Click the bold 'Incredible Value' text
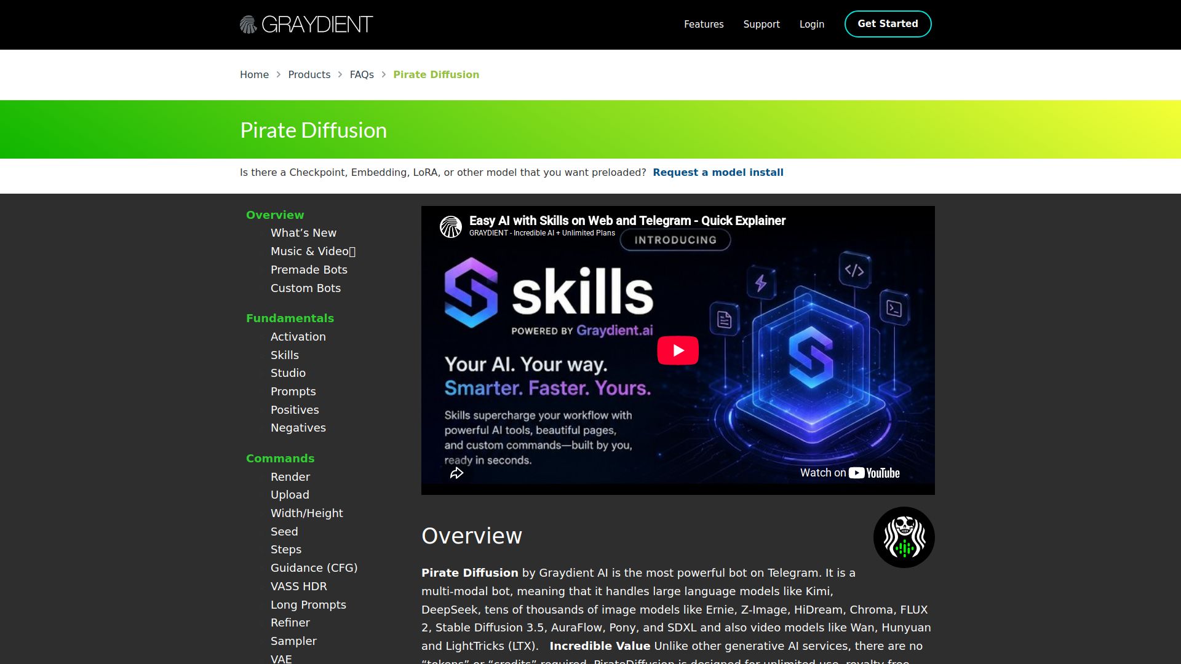1181x664 pixels. tap(600, 646)
